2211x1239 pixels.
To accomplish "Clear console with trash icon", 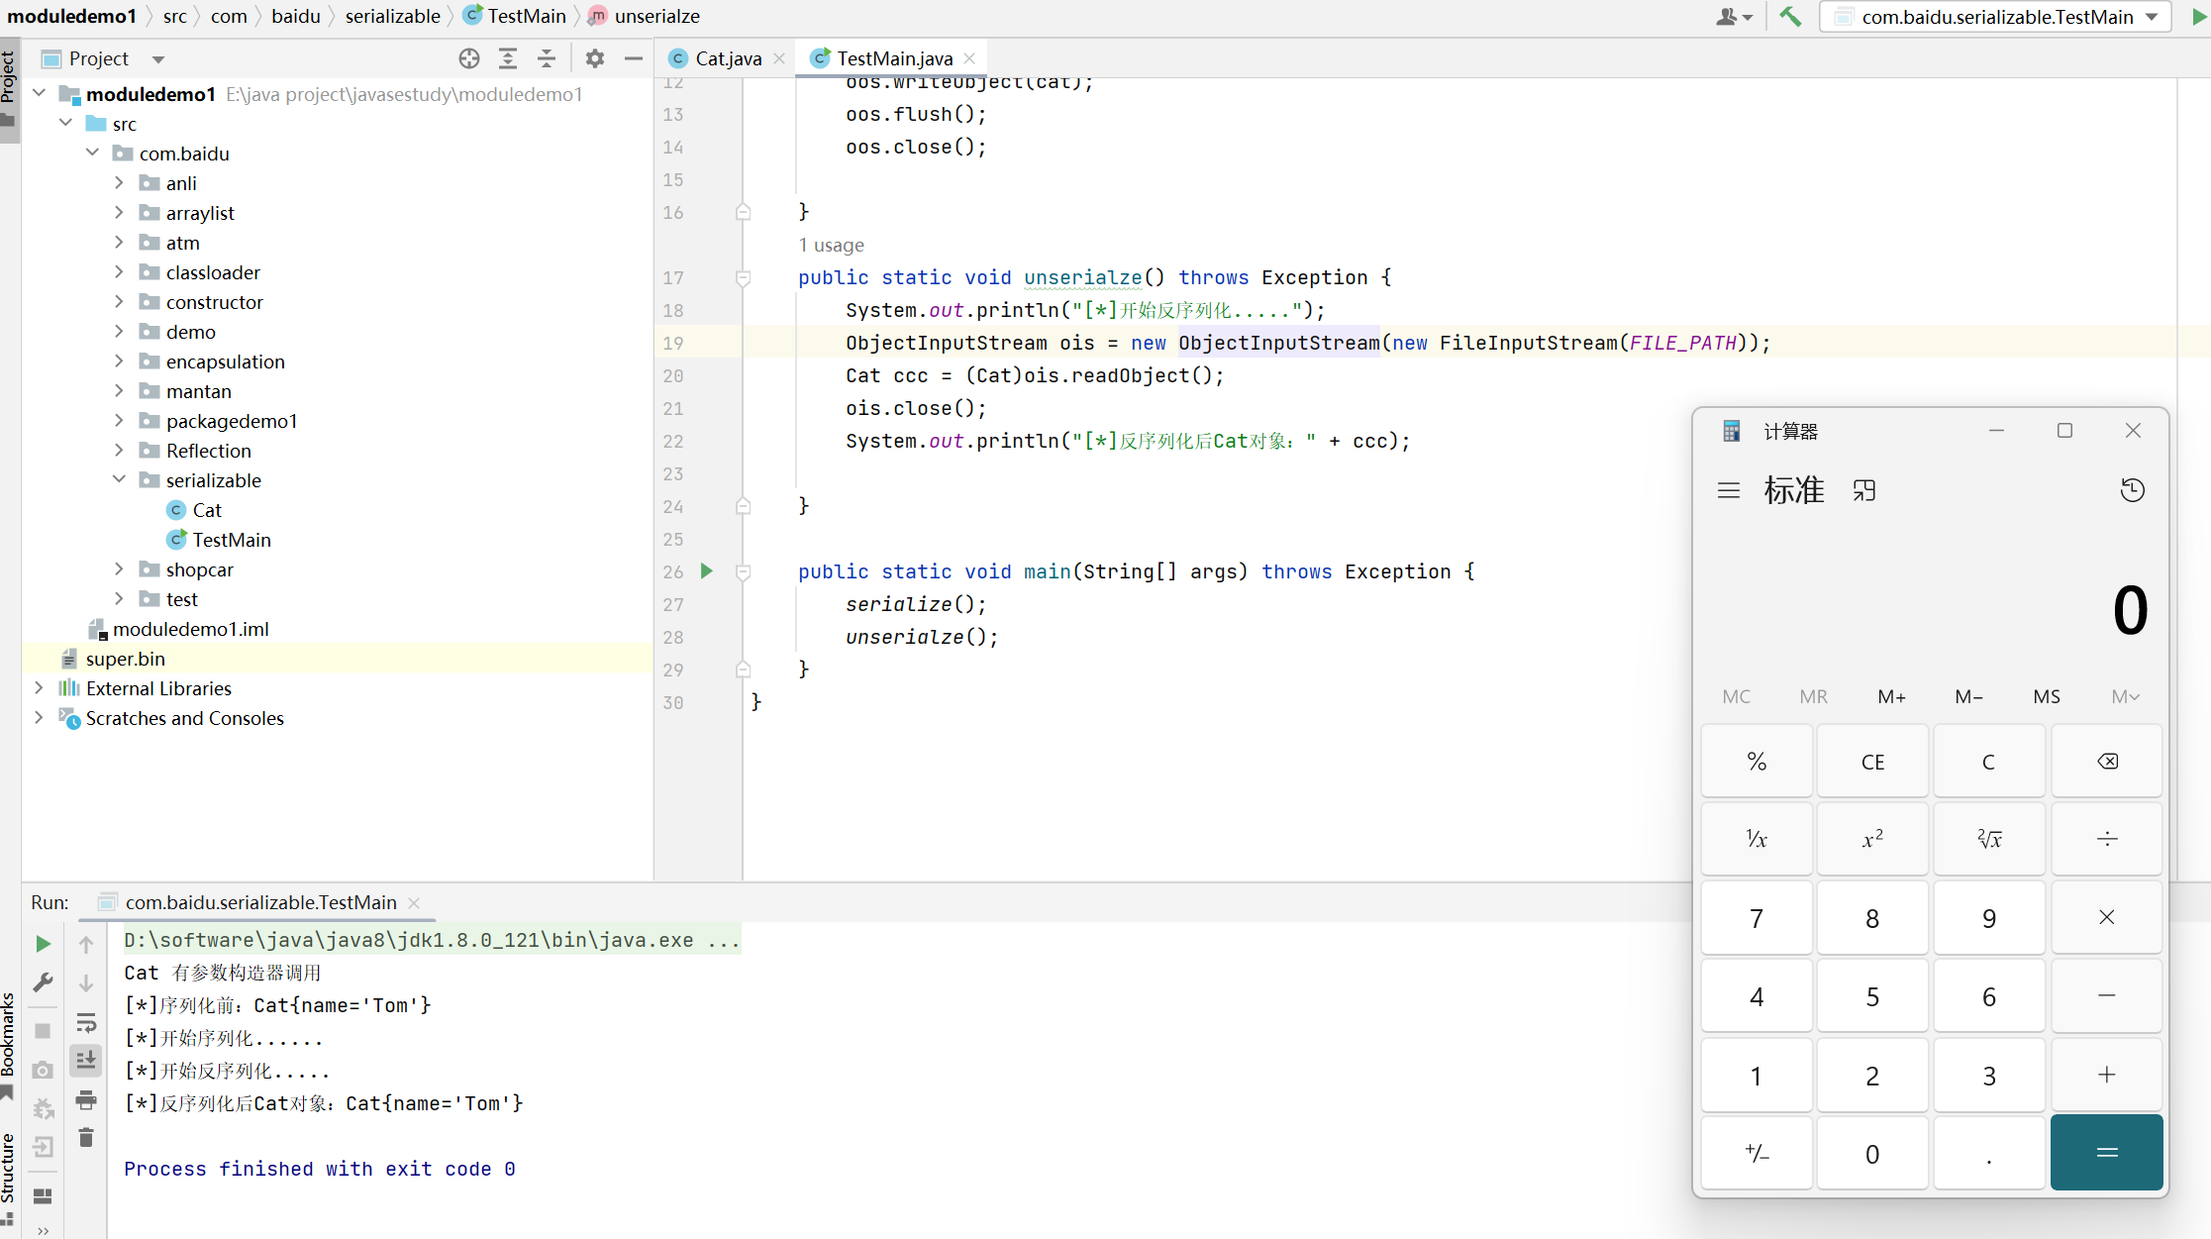I will (x=86, y=1137).
